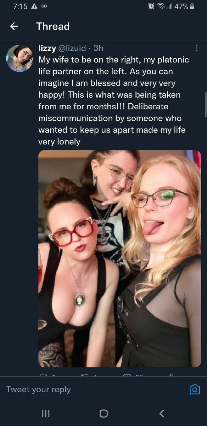Tap the Android recent apps button
207x426 pixels.
[x=45, y=413]
